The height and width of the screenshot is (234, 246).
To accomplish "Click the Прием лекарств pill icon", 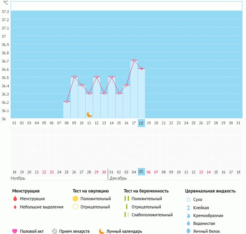I will (55, 231).
